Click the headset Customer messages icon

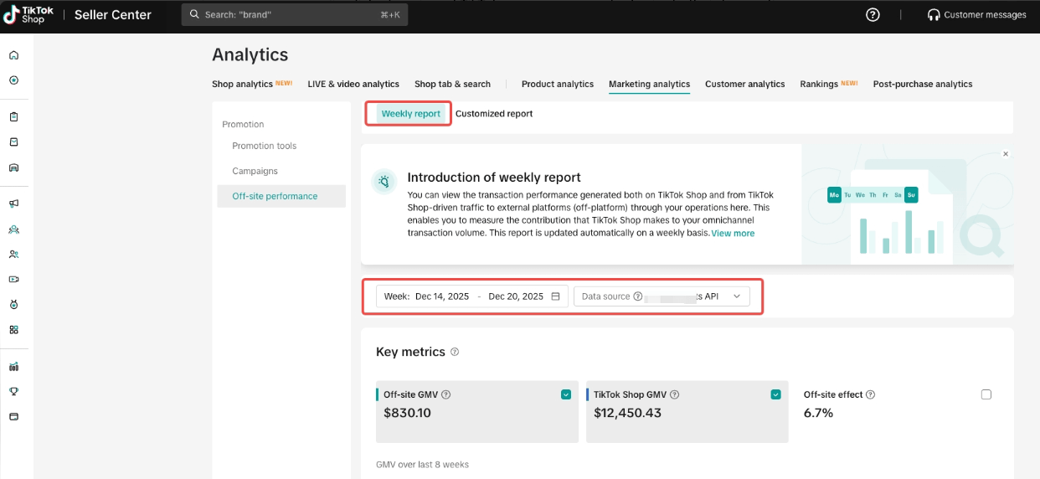tap(934, 15)
